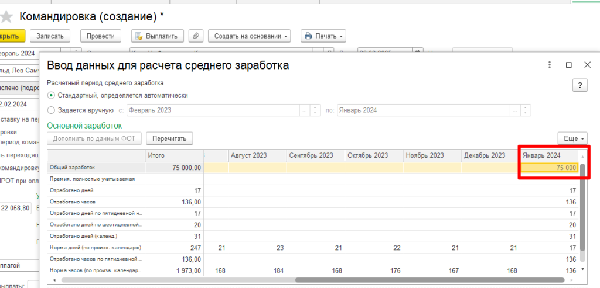Click the 'Дополнить по данным ФОТ' button
This screenshot has width=600, height=288.
pyautogui.click(x=94, y=138)
